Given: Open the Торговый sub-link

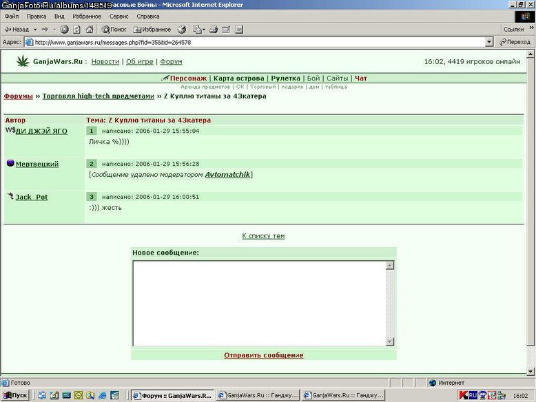Looking at the screenshot, I should 263,87.
